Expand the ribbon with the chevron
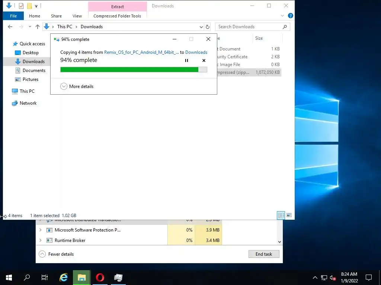The image size is (381, 285). pyautogui.click(x=282, y=16)
